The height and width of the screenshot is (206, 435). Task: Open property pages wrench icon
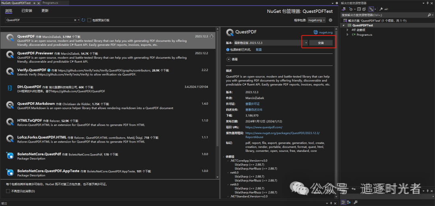click(355, 202)
